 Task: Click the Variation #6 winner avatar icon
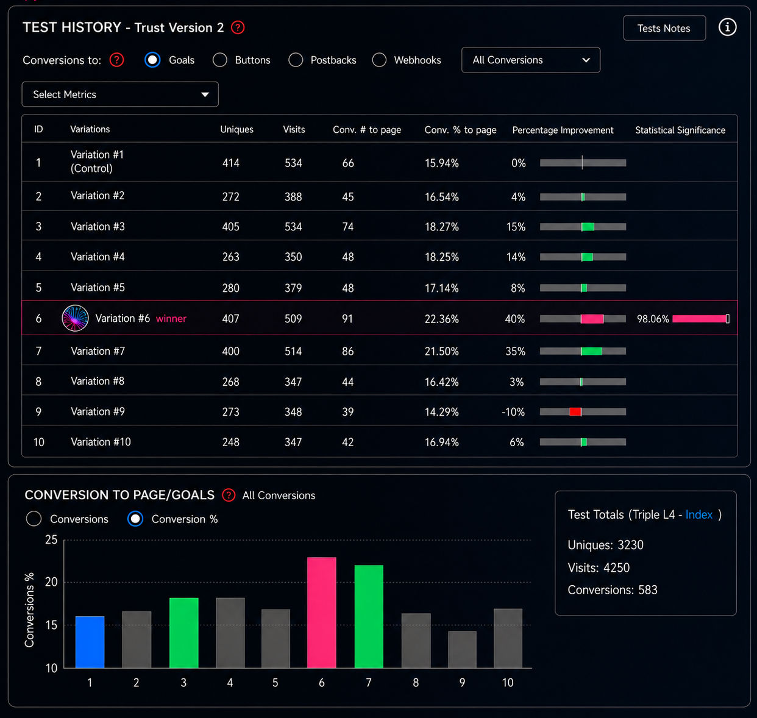(75, 318)
